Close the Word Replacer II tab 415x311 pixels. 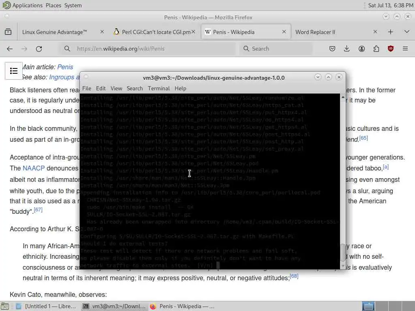[x=375, y=32]
